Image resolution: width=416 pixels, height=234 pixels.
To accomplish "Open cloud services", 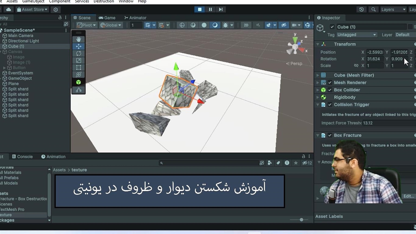I will click(x=8, y=9).
